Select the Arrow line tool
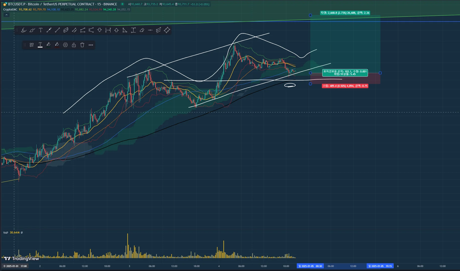Viewport: 460px width, 271px height. (x=49, y=30)
